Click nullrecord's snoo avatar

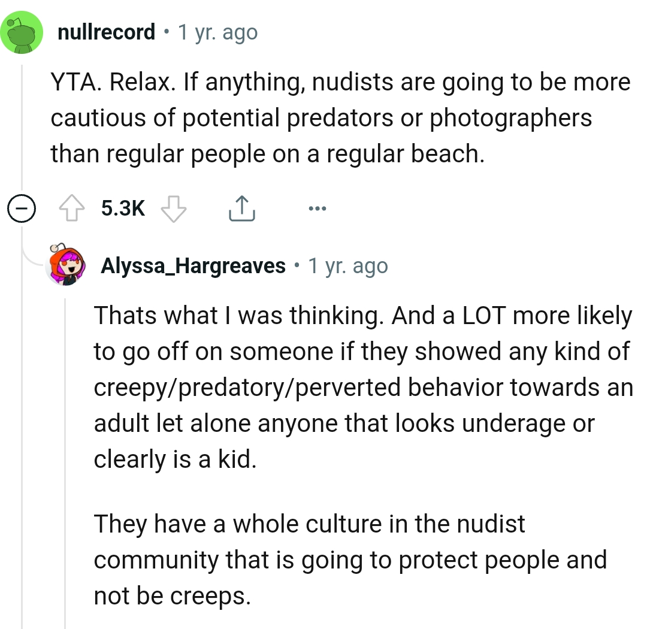[22, 31]
